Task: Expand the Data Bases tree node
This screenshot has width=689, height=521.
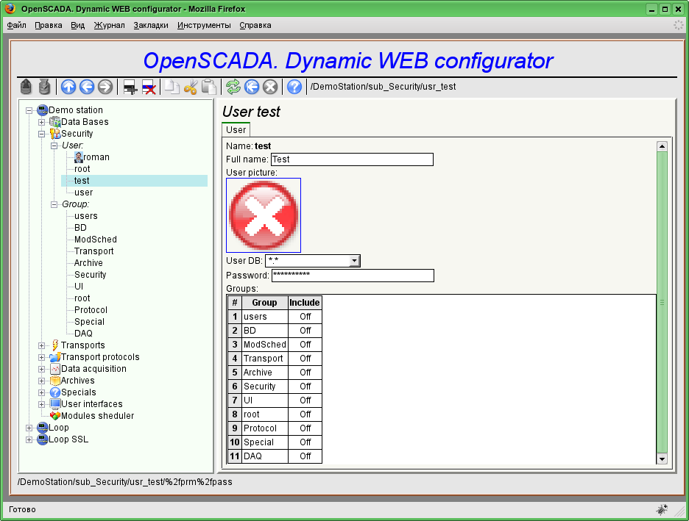Action: (41, 123)
